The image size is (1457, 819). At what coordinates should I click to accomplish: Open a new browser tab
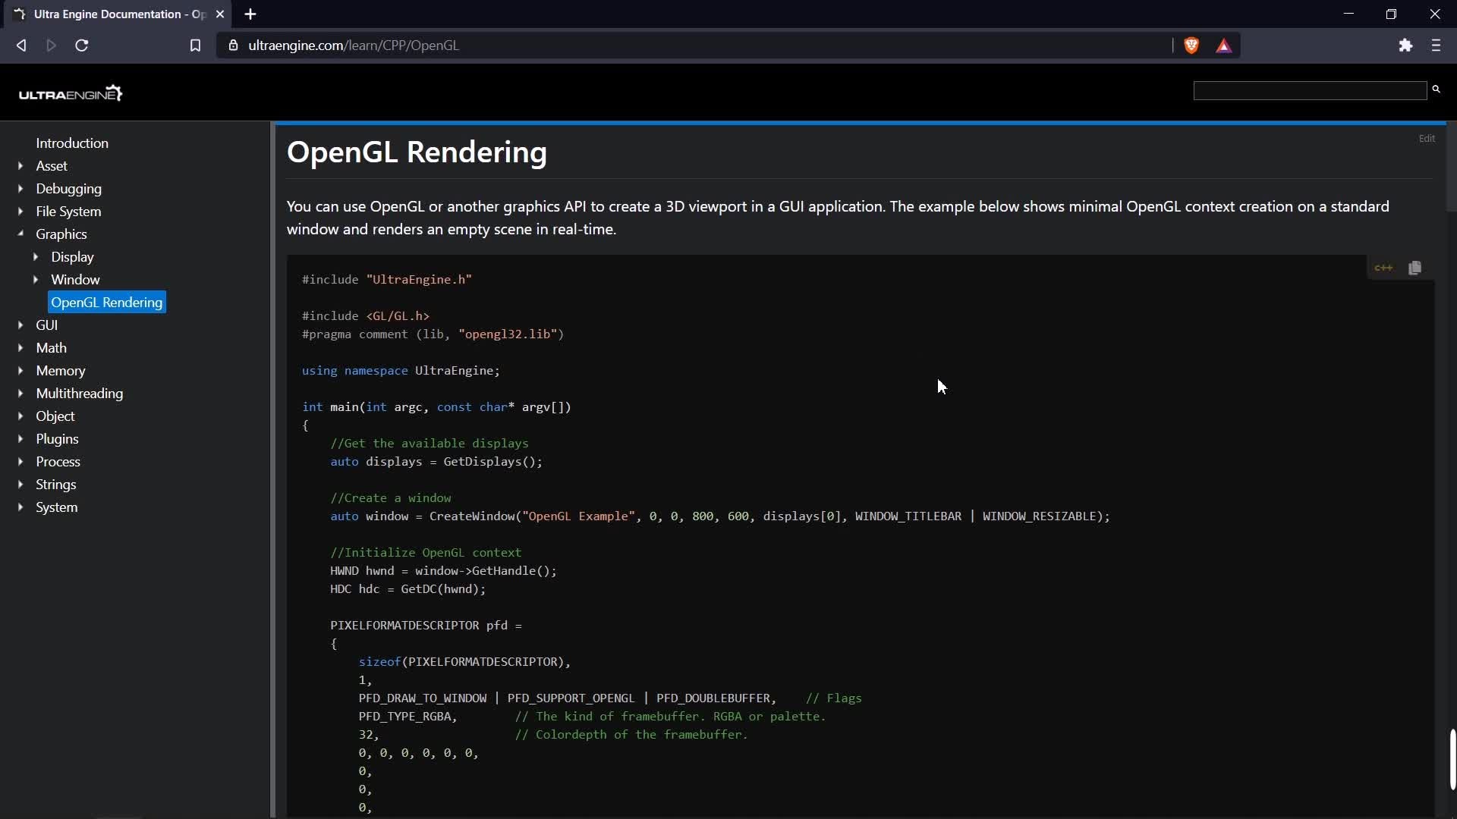coord(250,14)
